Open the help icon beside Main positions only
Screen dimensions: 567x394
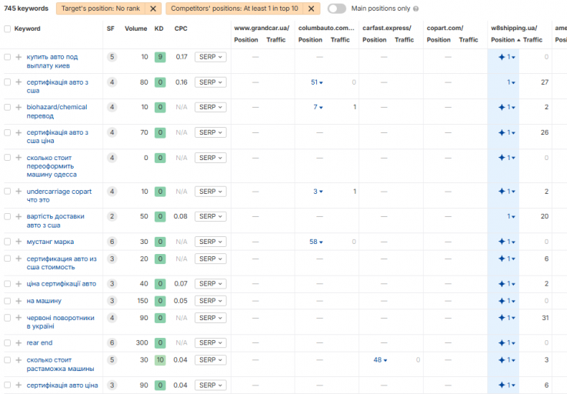[x=416, y=8]
